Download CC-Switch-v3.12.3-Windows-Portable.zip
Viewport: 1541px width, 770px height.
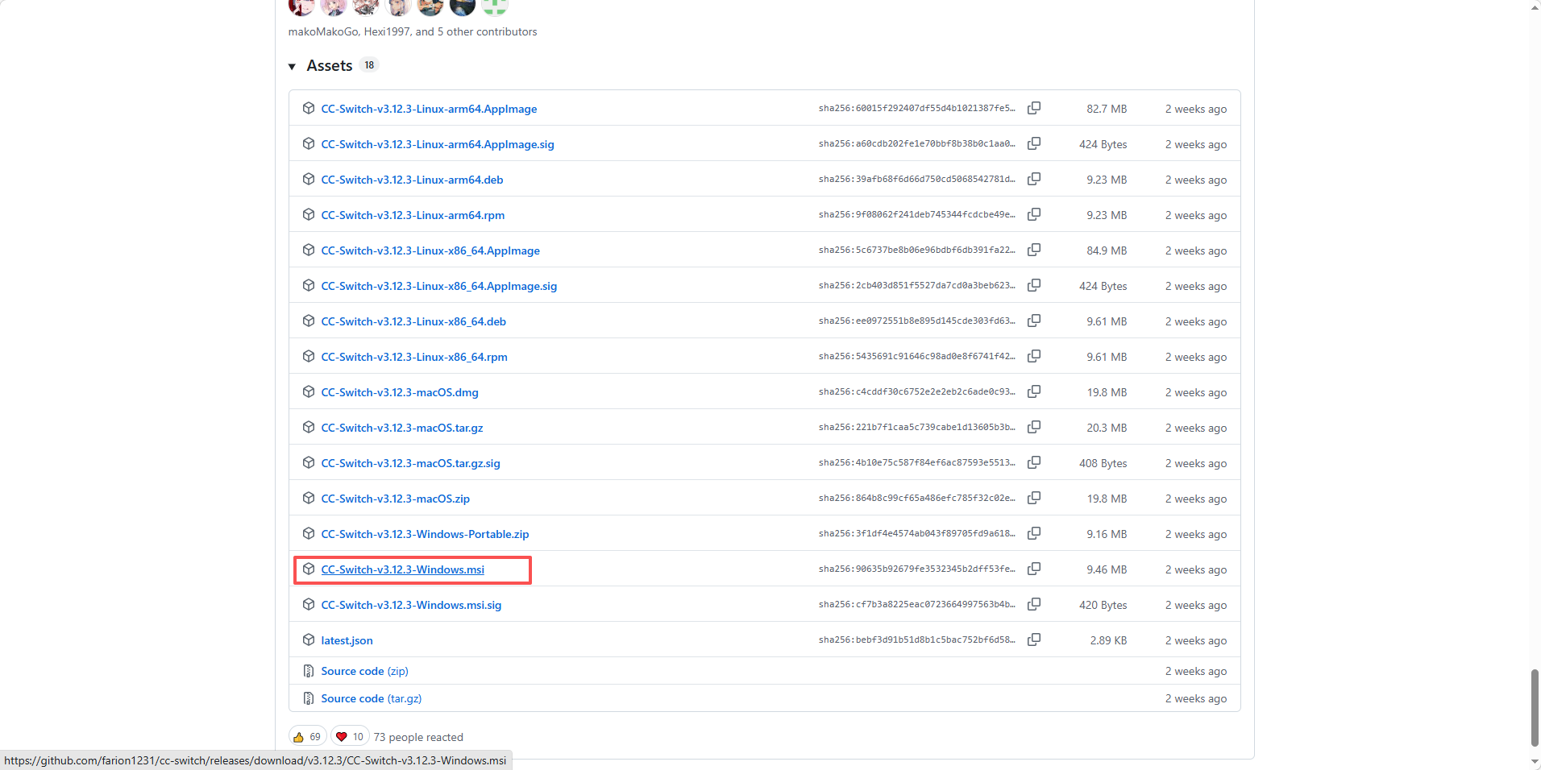(425, 534)
